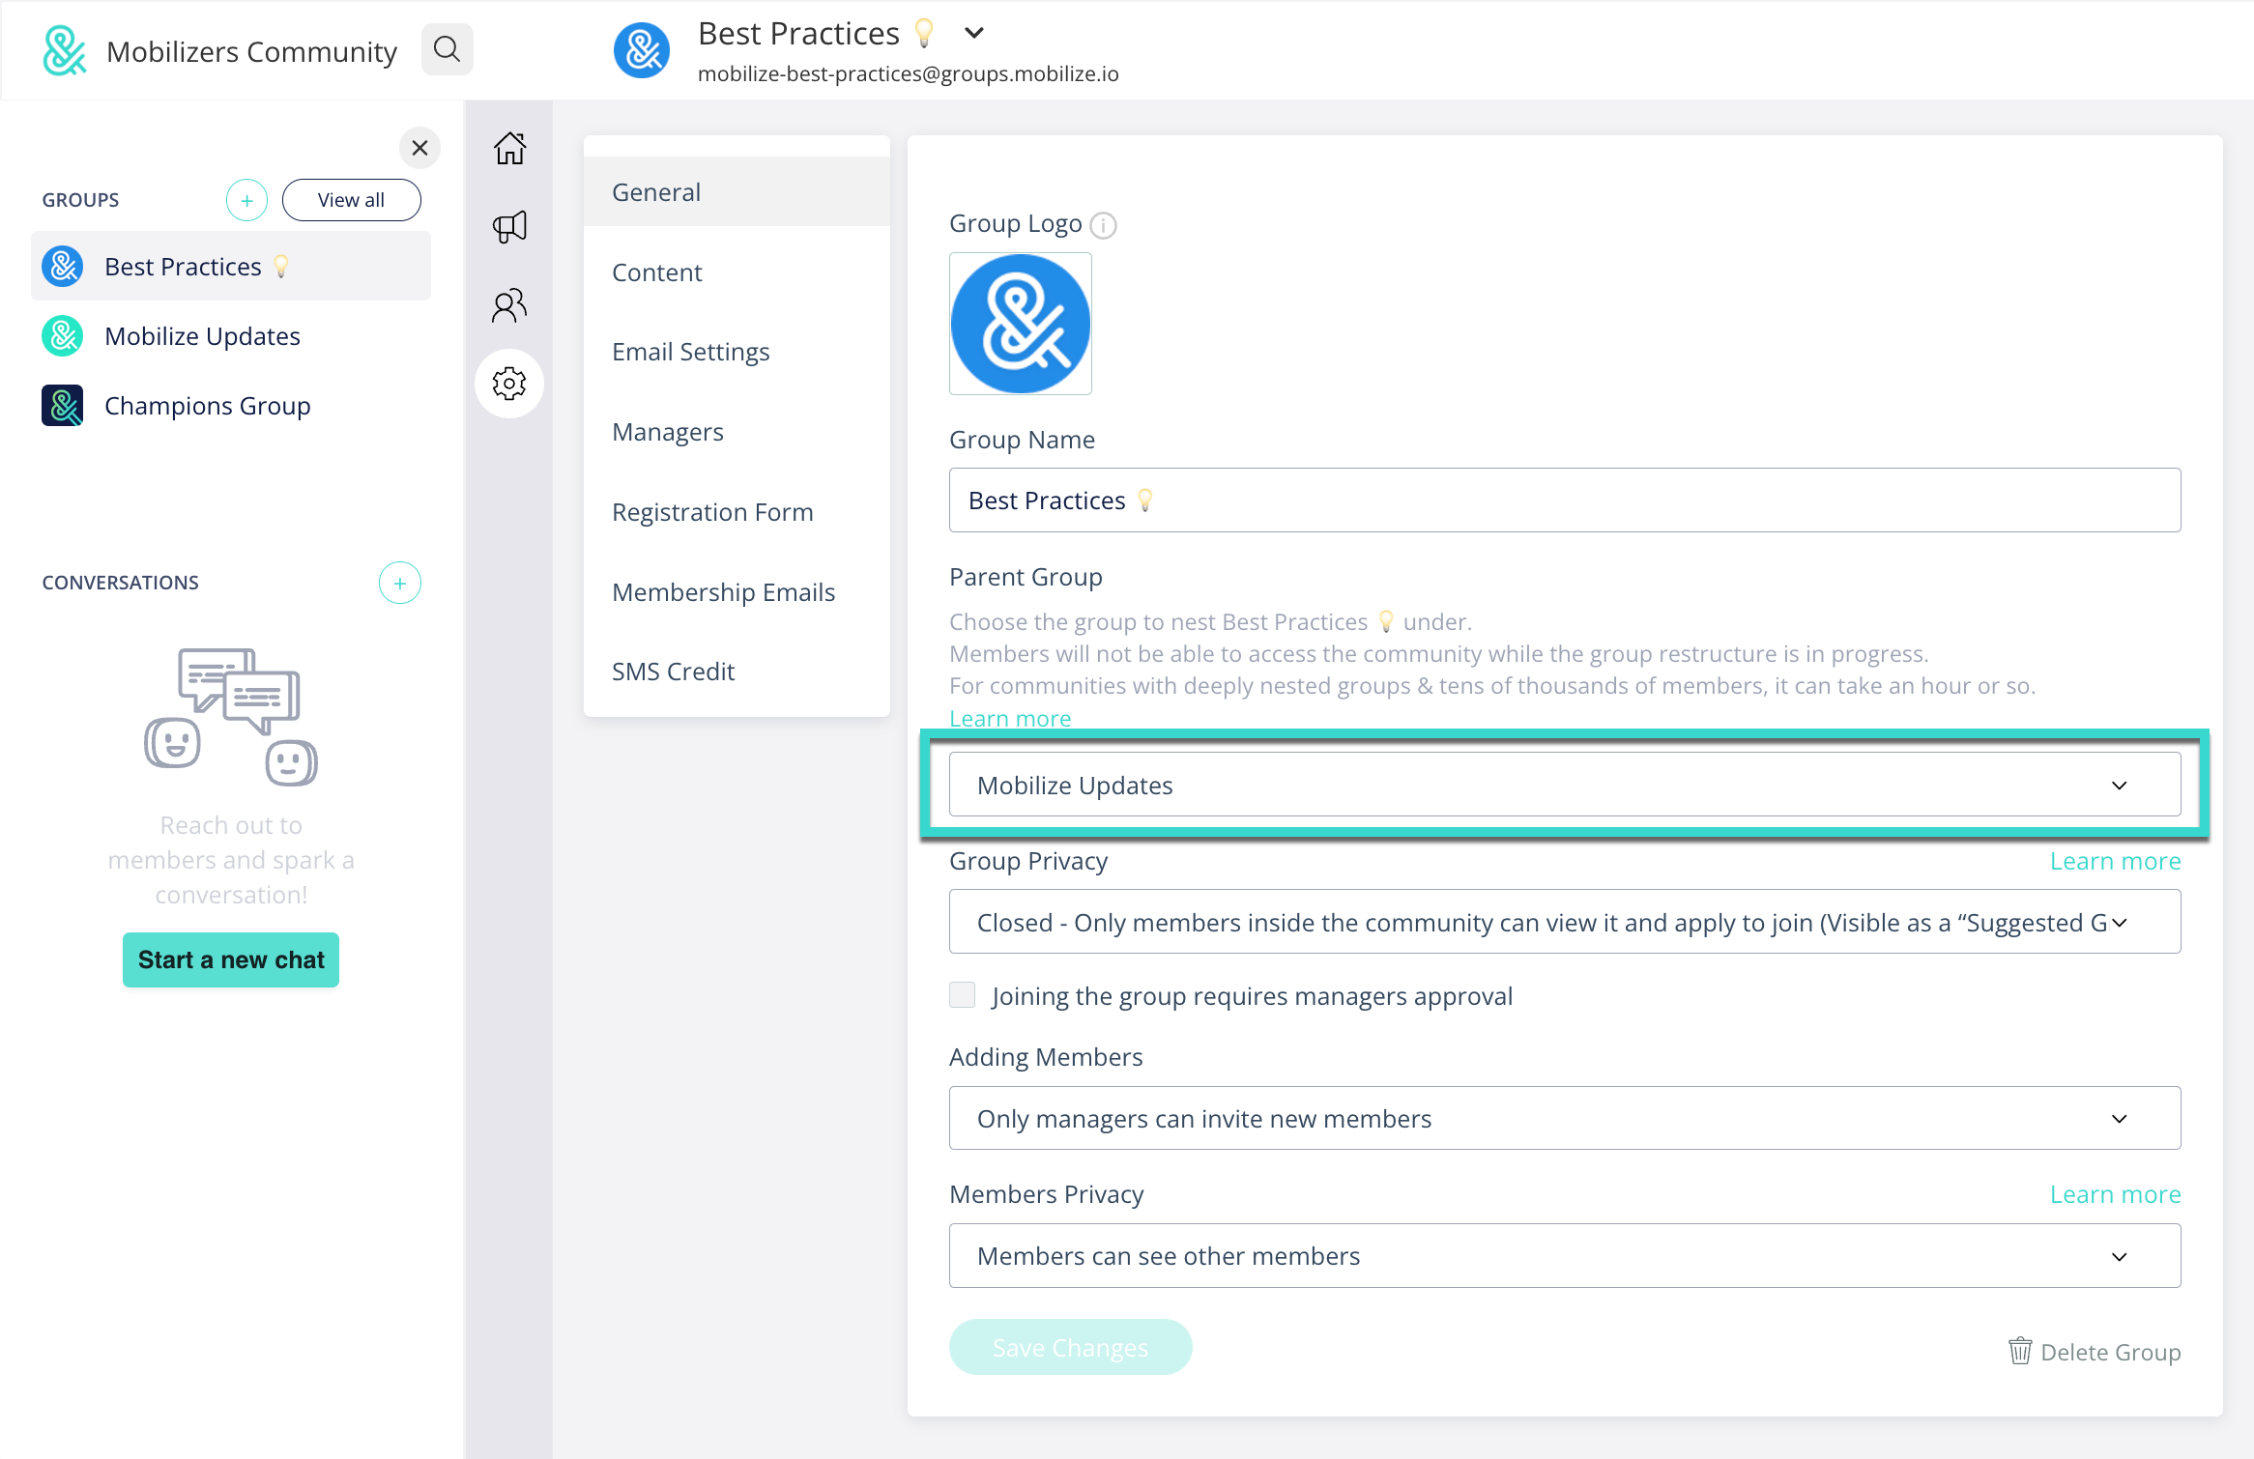Start a new conversation with plus icon
2254x1459 pixels.
399,583
